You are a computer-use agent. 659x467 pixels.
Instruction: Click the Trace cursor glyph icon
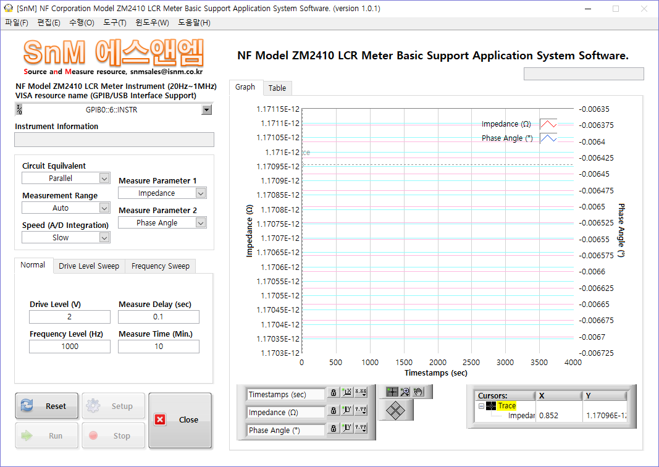pyautogui.click(x=491, y=406)
